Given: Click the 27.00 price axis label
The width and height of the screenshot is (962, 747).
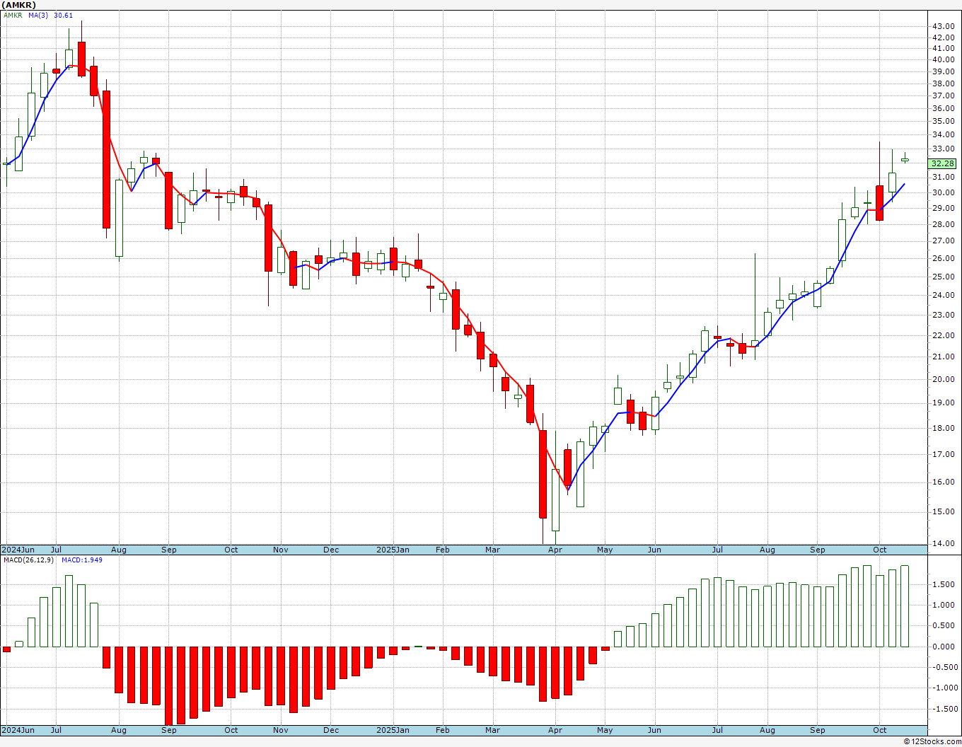Looking at the screenshot, I should (x=943, y=241).
